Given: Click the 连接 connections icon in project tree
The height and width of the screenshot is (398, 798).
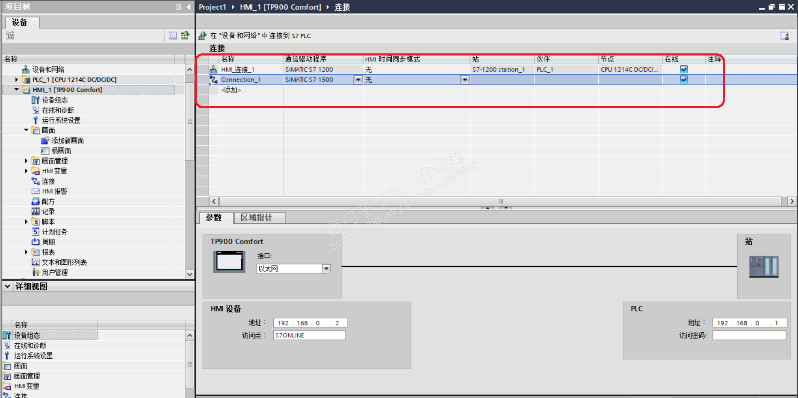Looking at the screenshot, I should coord(35,181).
